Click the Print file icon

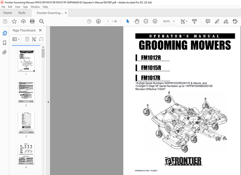click(32, 21)
